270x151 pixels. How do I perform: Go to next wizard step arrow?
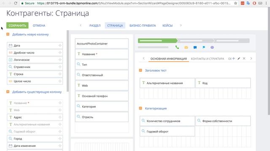pos(181,25)
